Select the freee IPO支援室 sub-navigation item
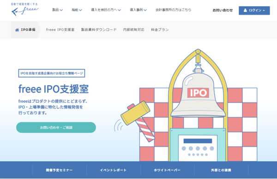Screen dimensions: 277x179 pos(60,30)
